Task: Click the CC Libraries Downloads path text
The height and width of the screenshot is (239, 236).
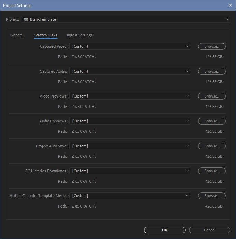Action: 84,181
